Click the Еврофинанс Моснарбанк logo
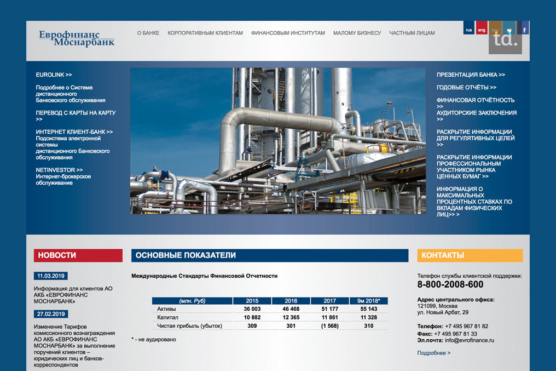The image size is (556, 371). tap(77, 39)
